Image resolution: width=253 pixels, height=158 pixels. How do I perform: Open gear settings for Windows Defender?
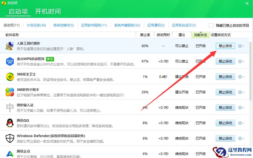pyautogui.click(x=241, y=138)
